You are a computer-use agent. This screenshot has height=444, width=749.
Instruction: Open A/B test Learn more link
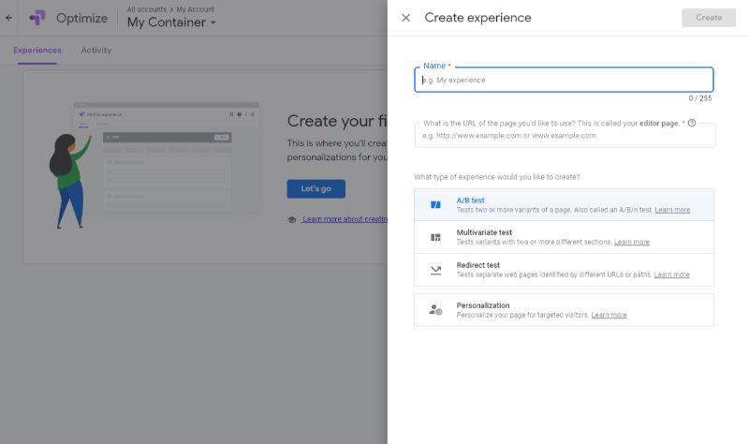(672, 210)
